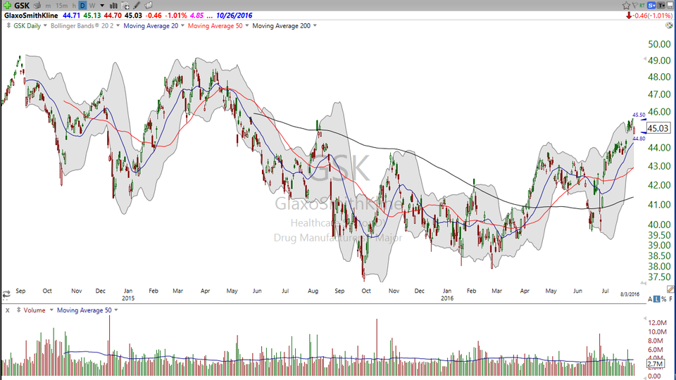Click the low price 44.70 value
676x380 pixels.
click(113, 15)
